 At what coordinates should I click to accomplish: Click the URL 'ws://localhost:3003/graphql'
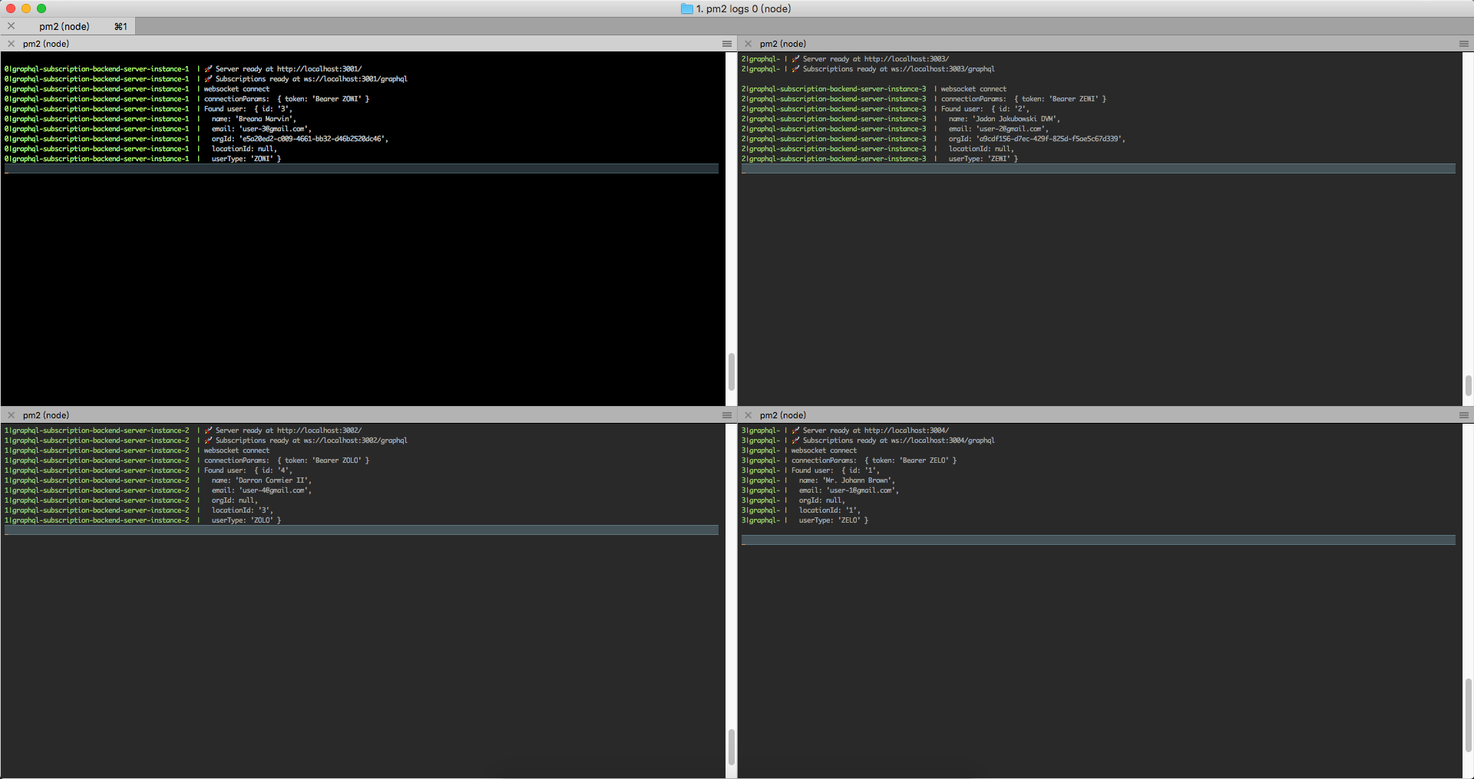[x=943, y=69]
